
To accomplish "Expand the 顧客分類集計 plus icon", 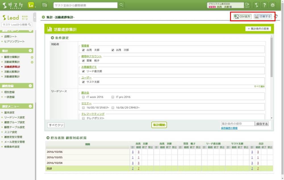I will tap(32, 57).
